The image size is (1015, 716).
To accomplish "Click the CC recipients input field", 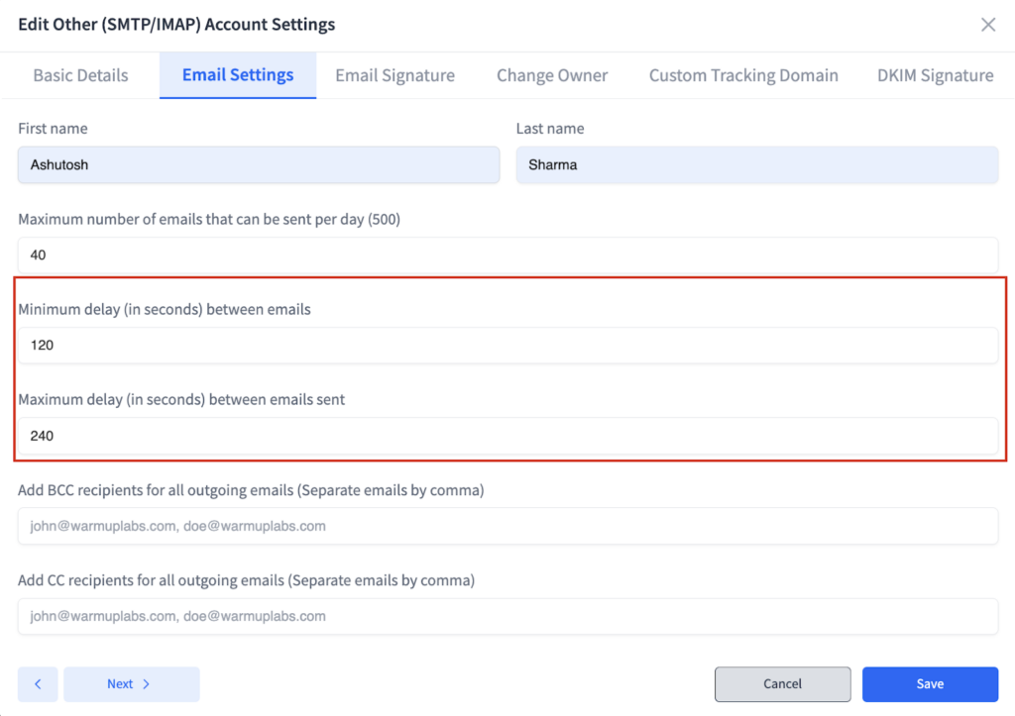I will [507, 616].
